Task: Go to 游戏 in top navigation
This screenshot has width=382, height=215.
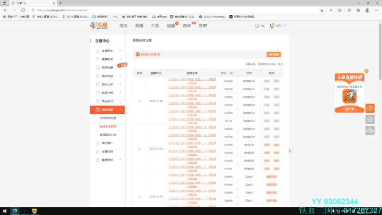Action: pyautogui.click(x=187, y=26)
